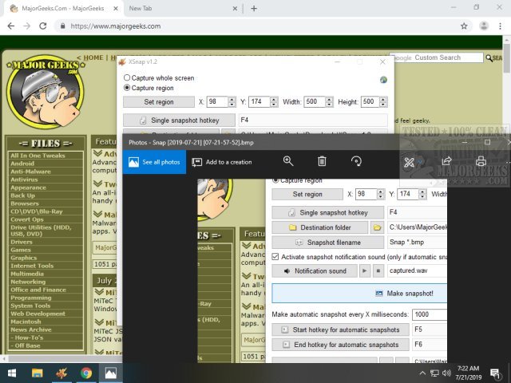
Task: Adjust the Height spinner arrows
Action: pyautogui.click(x=383, y=101)
